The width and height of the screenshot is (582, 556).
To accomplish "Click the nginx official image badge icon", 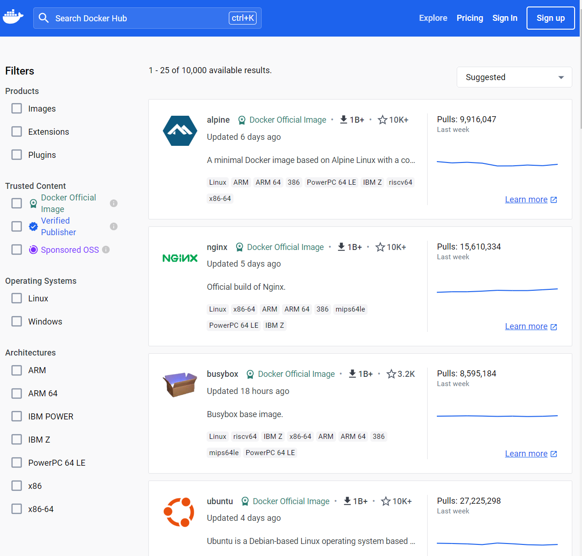I will click(239, 247).
